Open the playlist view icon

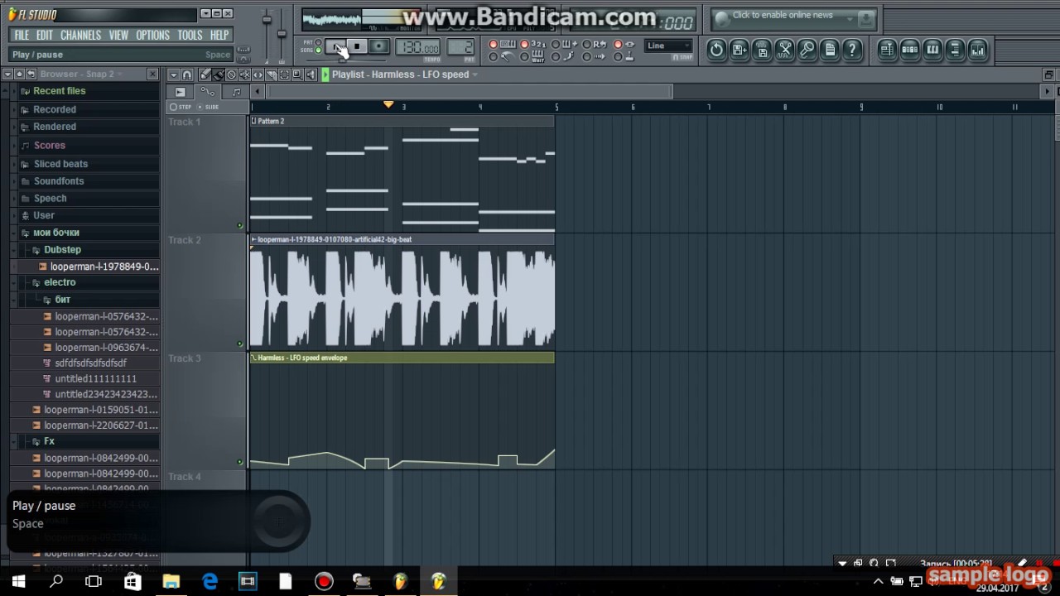click(887, 50)
